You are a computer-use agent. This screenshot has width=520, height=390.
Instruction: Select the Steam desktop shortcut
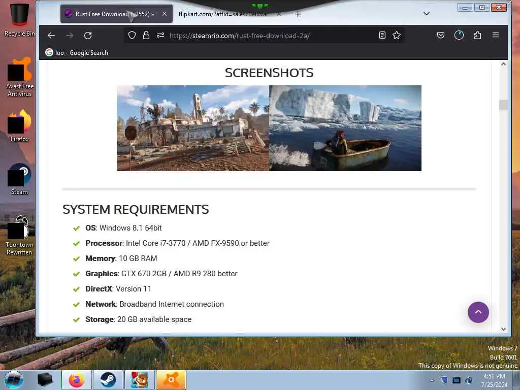point(19,179)
